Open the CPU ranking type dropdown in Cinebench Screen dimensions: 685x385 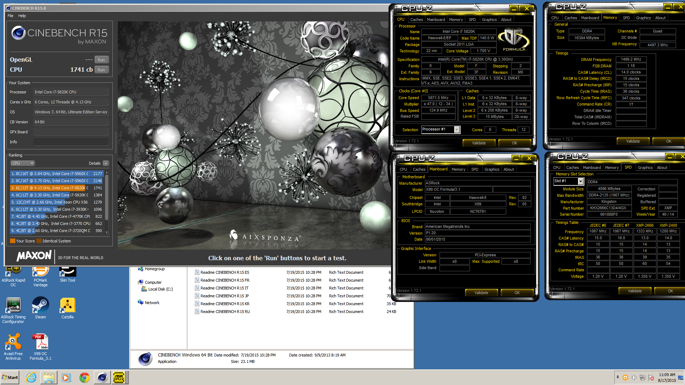[22, 163]
